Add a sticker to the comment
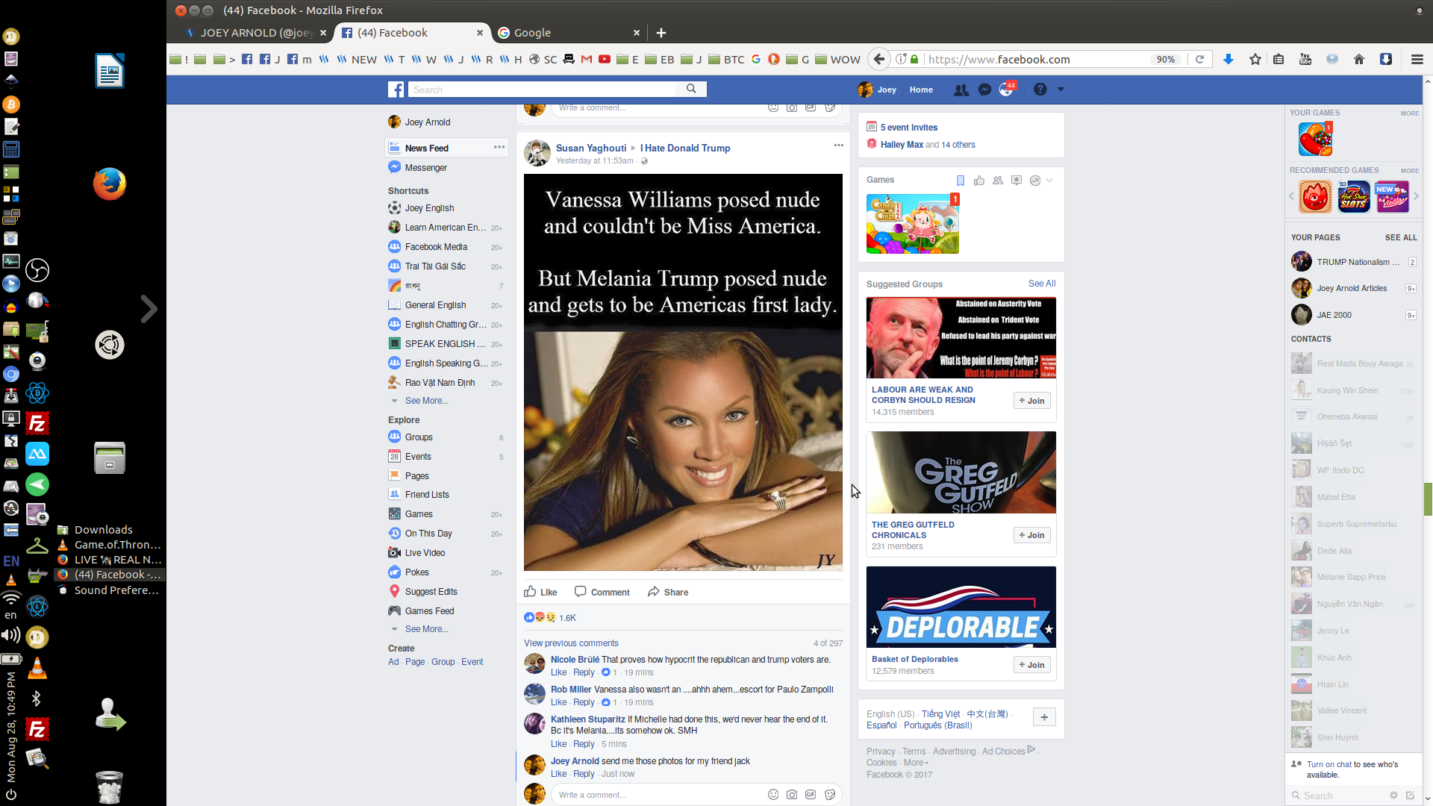The image size is (1433, 806). 829,794
